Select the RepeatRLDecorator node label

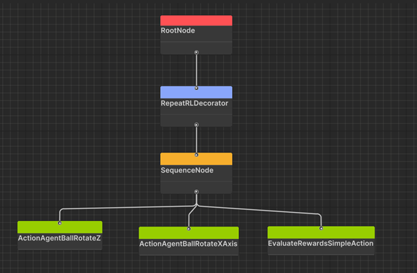coord(195,103)
